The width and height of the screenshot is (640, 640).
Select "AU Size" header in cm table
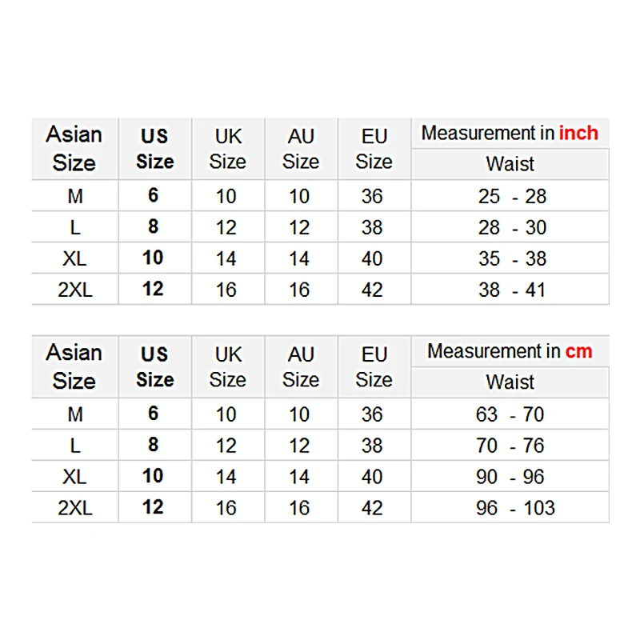(301, 366)
